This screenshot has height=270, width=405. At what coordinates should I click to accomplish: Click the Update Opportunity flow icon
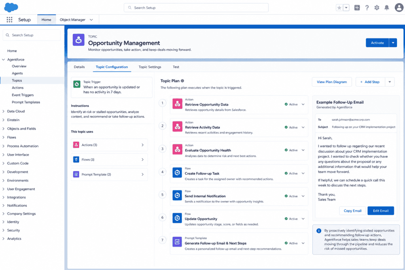(x=177, y=218)
